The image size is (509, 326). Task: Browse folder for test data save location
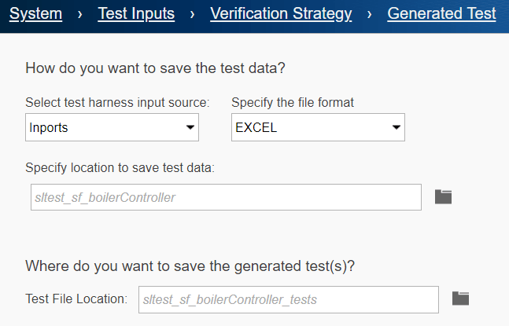[x=444, y=197]
